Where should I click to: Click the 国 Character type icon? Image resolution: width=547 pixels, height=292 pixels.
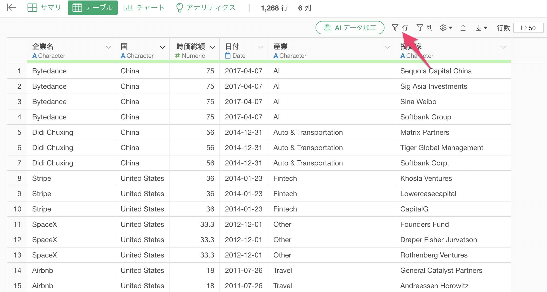(123, 56)
